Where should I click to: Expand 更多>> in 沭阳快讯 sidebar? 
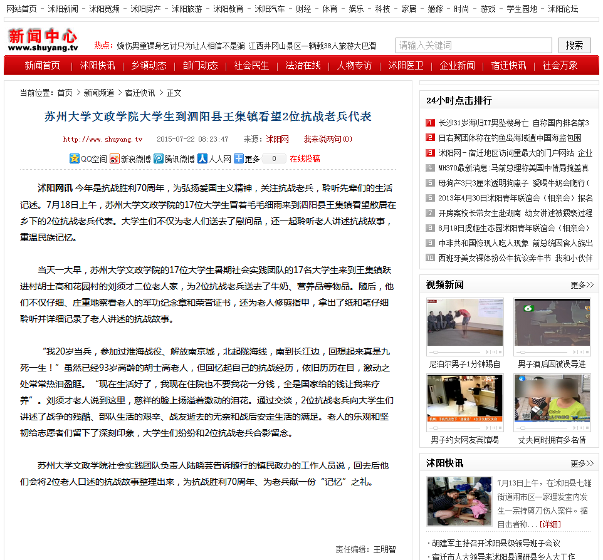pos(582,464)
